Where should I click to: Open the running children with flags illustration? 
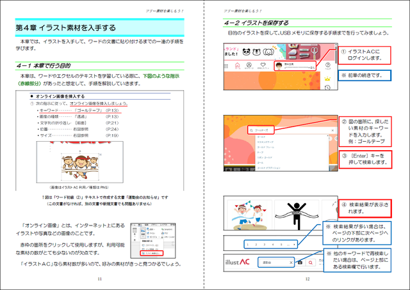[250, 215]
